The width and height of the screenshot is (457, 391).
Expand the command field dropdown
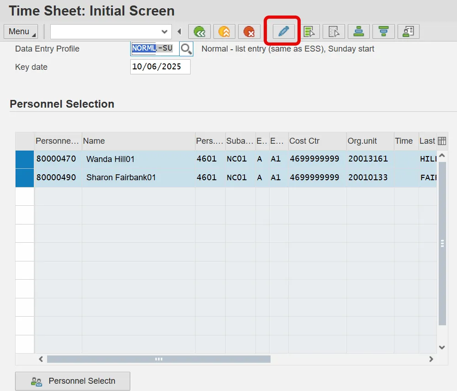click(x=165, y=31)
